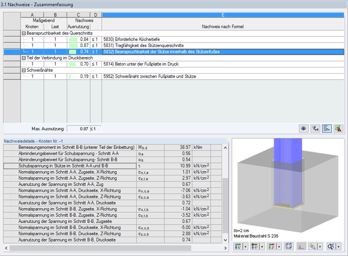Select column E header

pos(223,15)
